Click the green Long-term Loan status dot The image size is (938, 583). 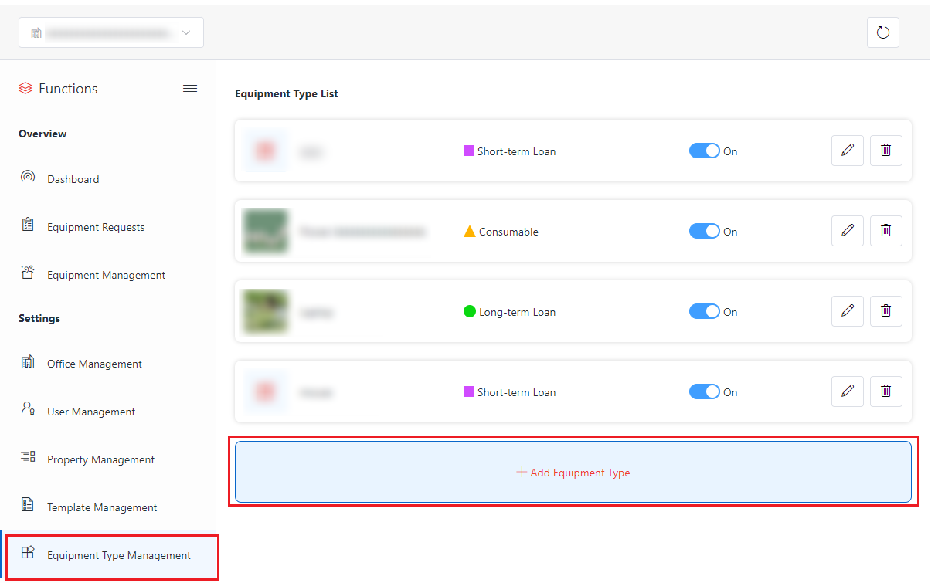pyautogui.click(x=469, y=311)
